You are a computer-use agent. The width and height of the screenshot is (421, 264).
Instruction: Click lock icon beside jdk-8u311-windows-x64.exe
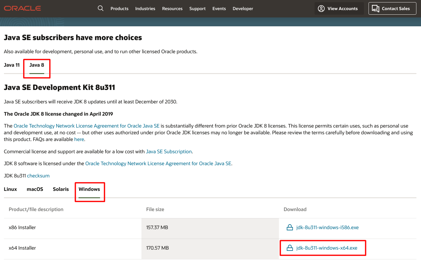click(x=289, y=248)
